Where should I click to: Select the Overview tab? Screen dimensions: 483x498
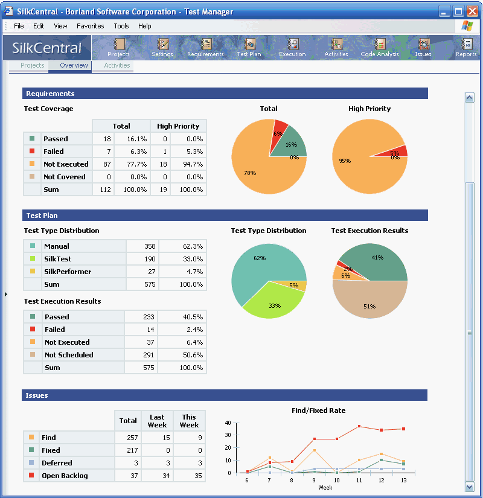click(x=74, y=65)
